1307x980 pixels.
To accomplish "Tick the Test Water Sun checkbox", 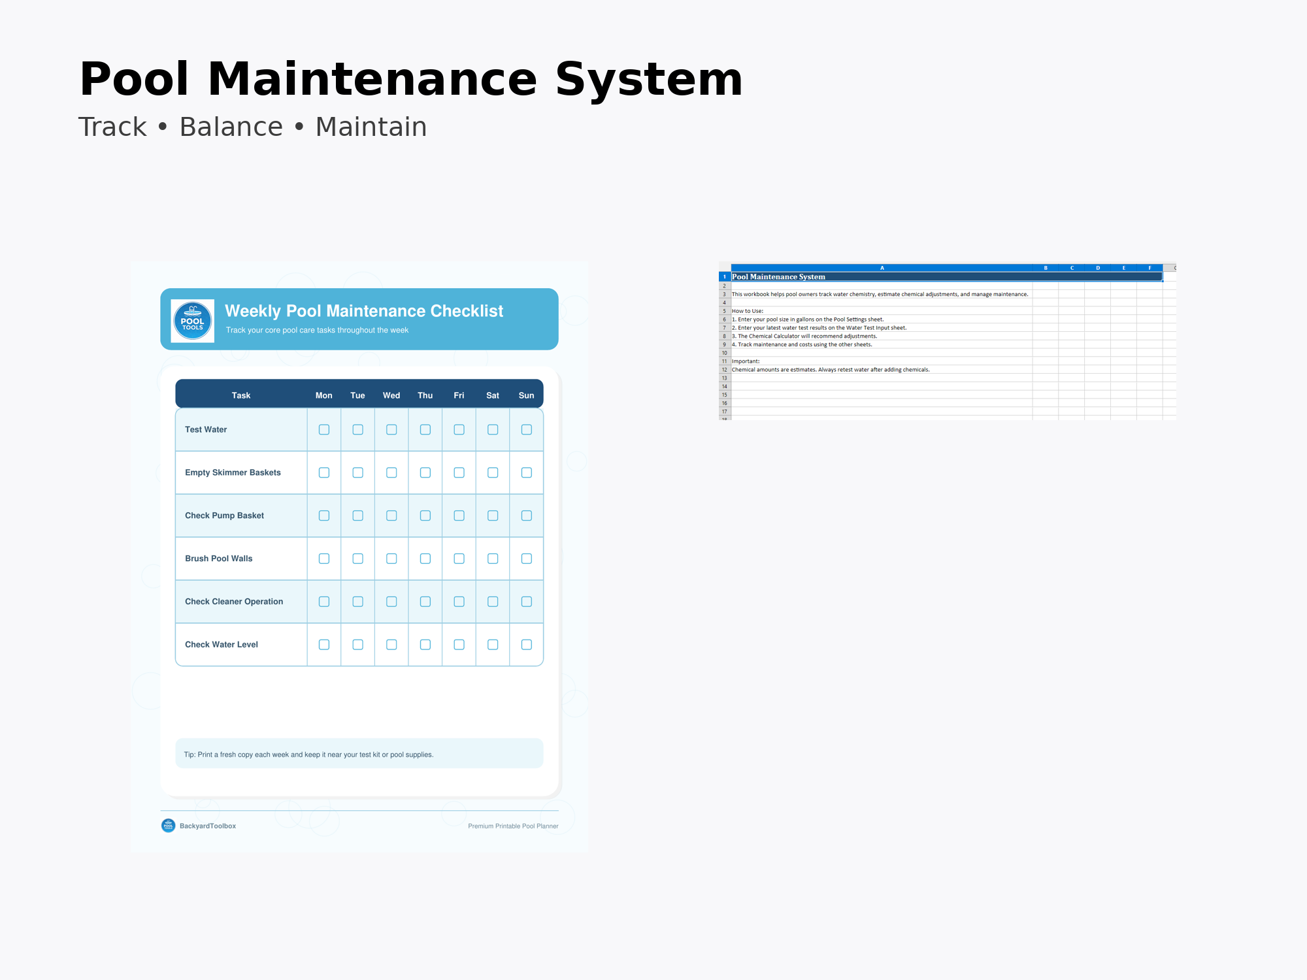I will pyautogui.click(x=527, y=429).
